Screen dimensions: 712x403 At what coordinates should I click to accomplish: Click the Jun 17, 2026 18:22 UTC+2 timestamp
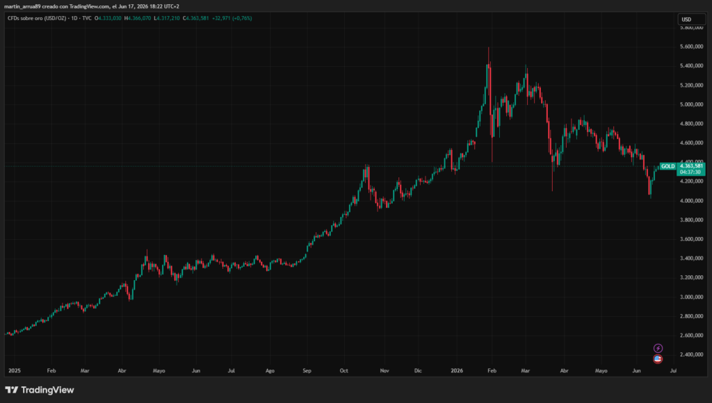(x=149, y=6)
